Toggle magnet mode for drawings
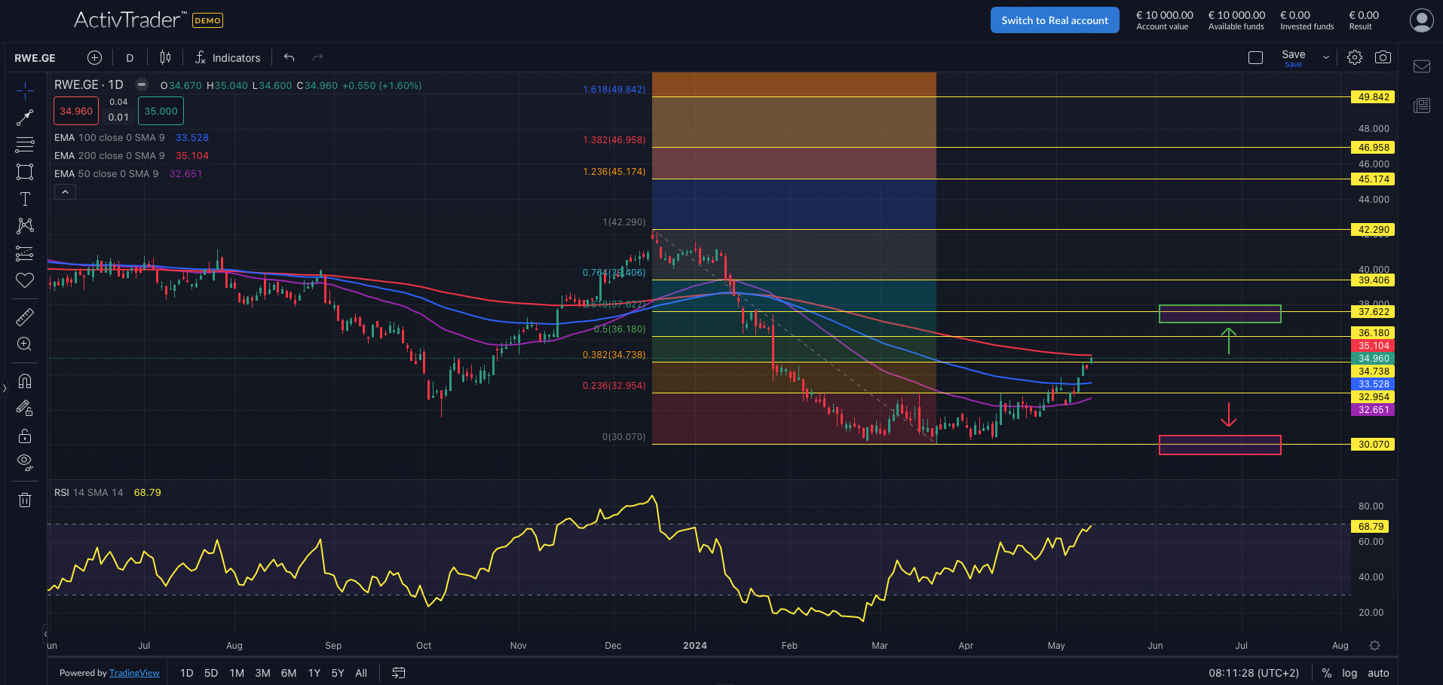Image resolution: width=1443 pixels, height=685 pixels. pyautogui.click(x=25, y=381)
